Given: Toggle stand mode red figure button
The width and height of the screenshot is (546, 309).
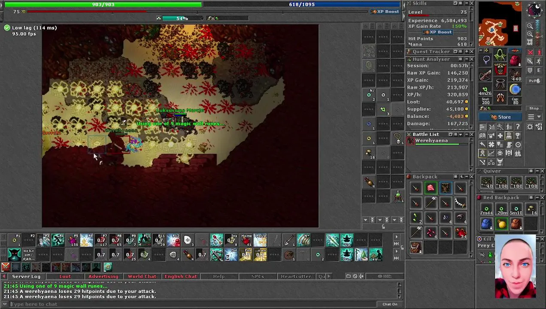Looking at the screenshot, I should (539, 52).
